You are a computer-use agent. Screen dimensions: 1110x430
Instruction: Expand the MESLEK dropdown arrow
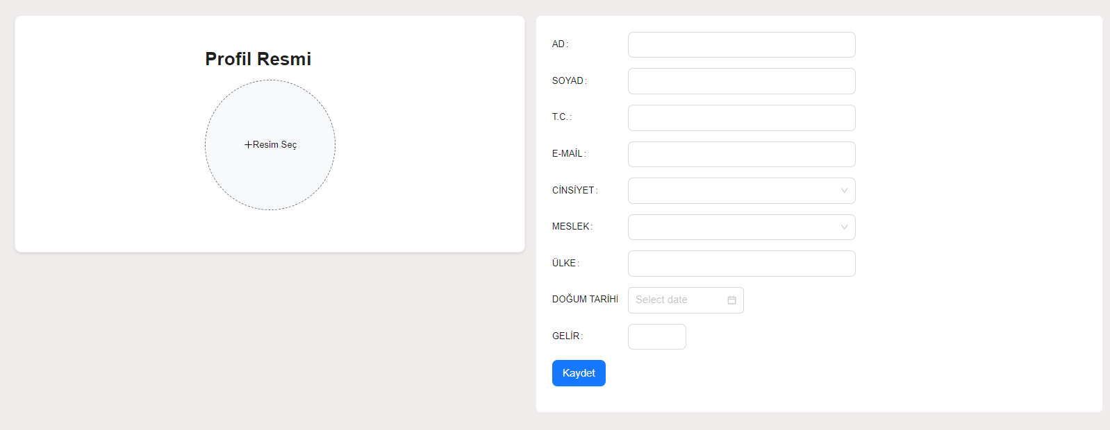844,227
